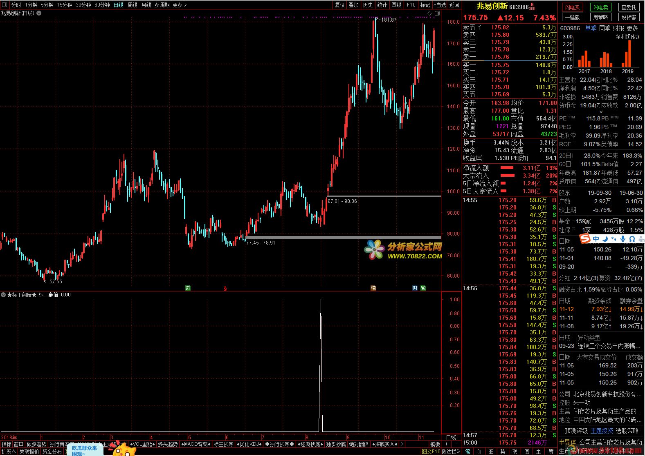645x456 pixels.
Task: Click the 闪电买 flash buy button
Action: pos(572,7)
